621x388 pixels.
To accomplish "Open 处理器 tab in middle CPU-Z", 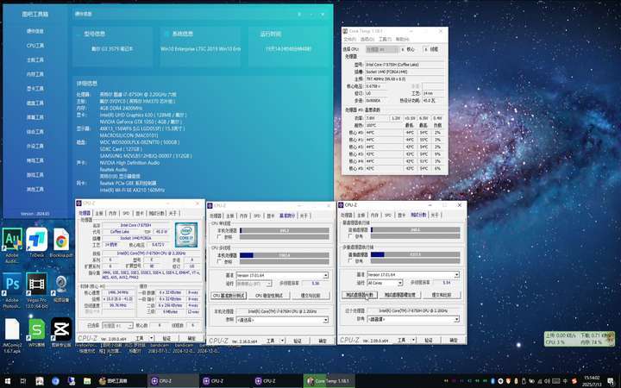I will tap(216, 216).
